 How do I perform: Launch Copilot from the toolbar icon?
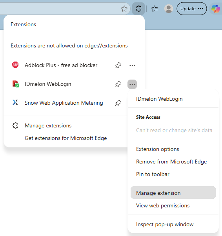tap(215, 9)
